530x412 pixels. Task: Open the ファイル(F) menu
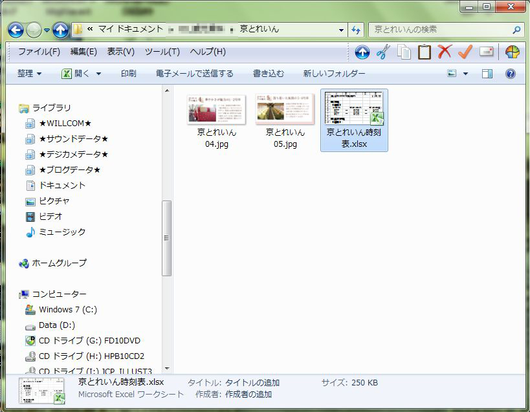click(x=39, y=52)
